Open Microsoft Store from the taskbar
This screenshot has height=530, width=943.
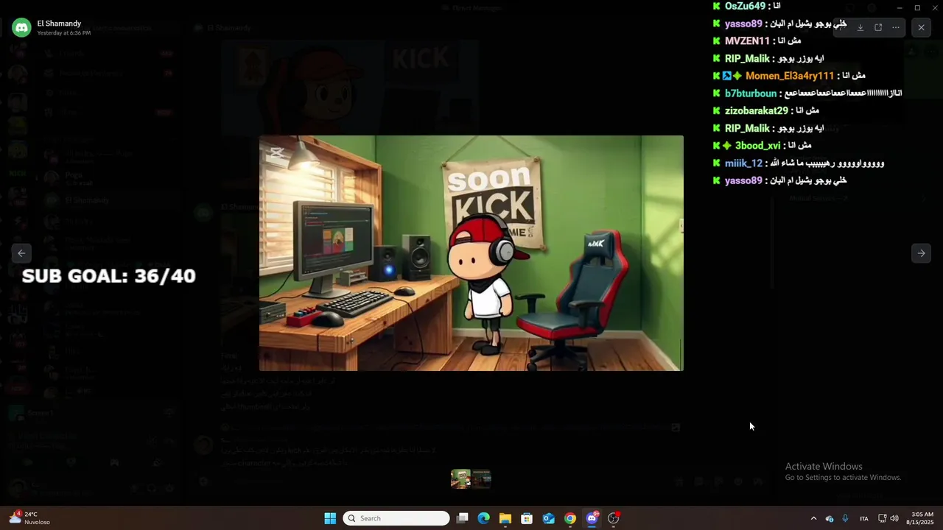(527, 518)
